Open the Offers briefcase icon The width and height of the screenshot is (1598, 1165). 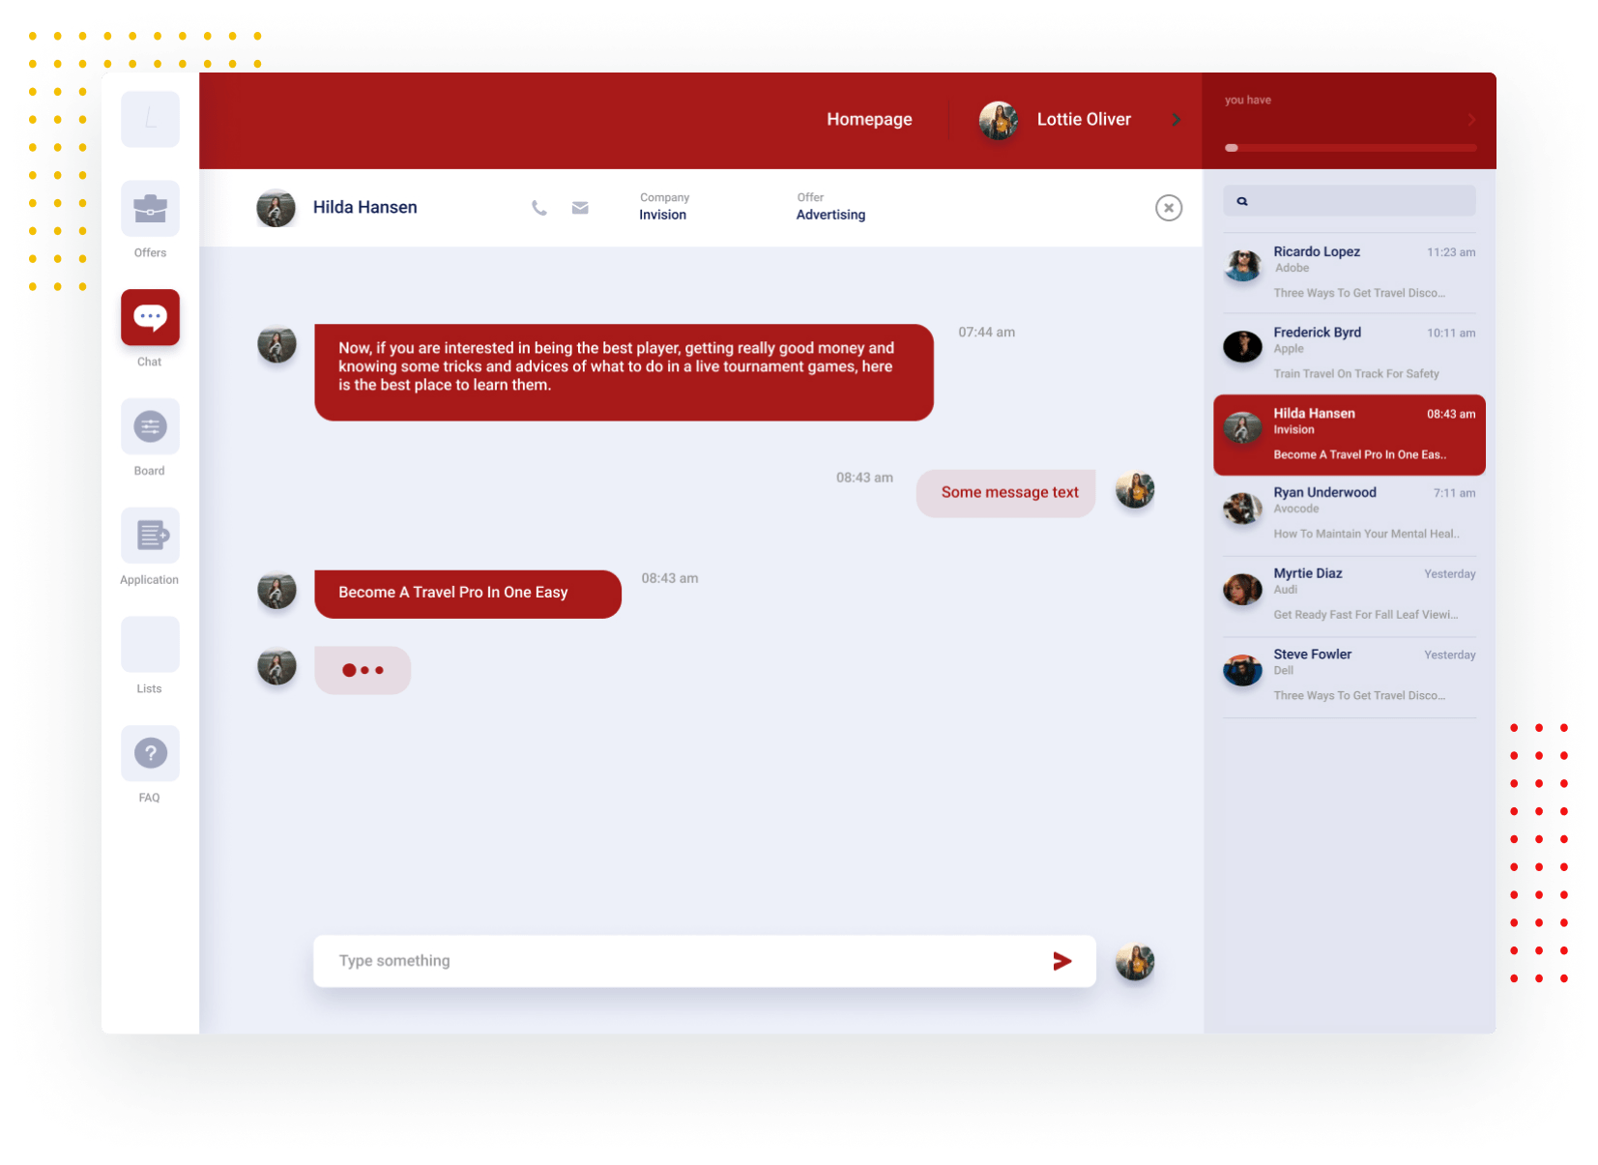coord(150,209)
